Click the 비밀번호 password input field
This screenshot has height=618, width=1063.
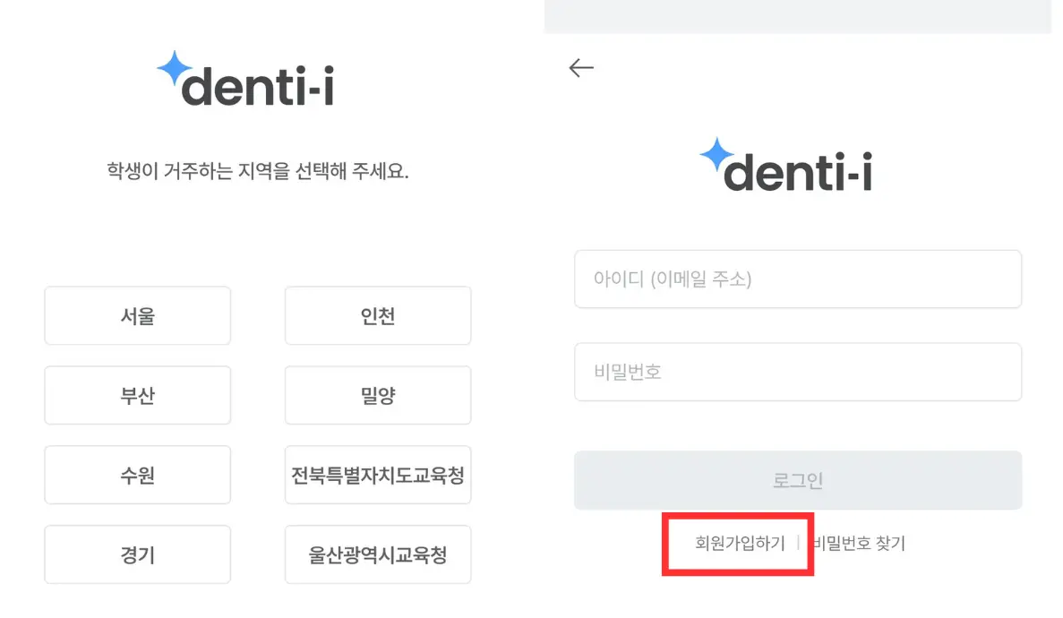(x=797, y=372)
